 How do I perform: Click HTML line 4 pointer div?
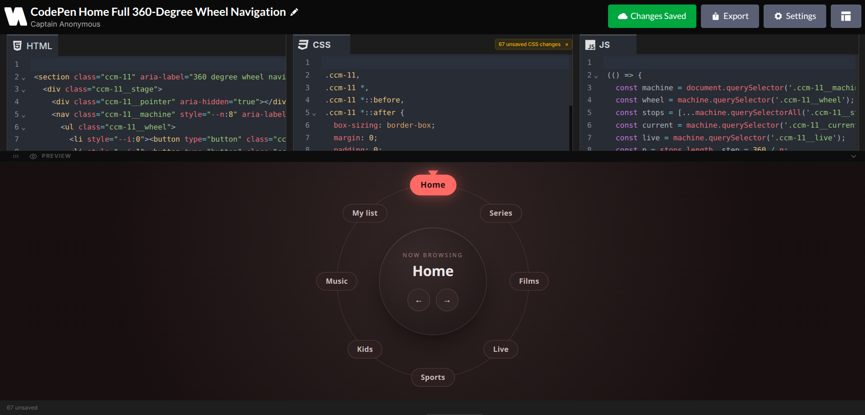pos(169,102)
